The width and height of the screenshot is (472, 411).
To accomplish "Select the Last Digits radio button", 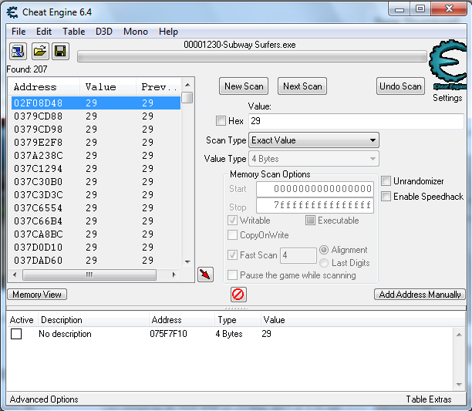I will (324, 263).
